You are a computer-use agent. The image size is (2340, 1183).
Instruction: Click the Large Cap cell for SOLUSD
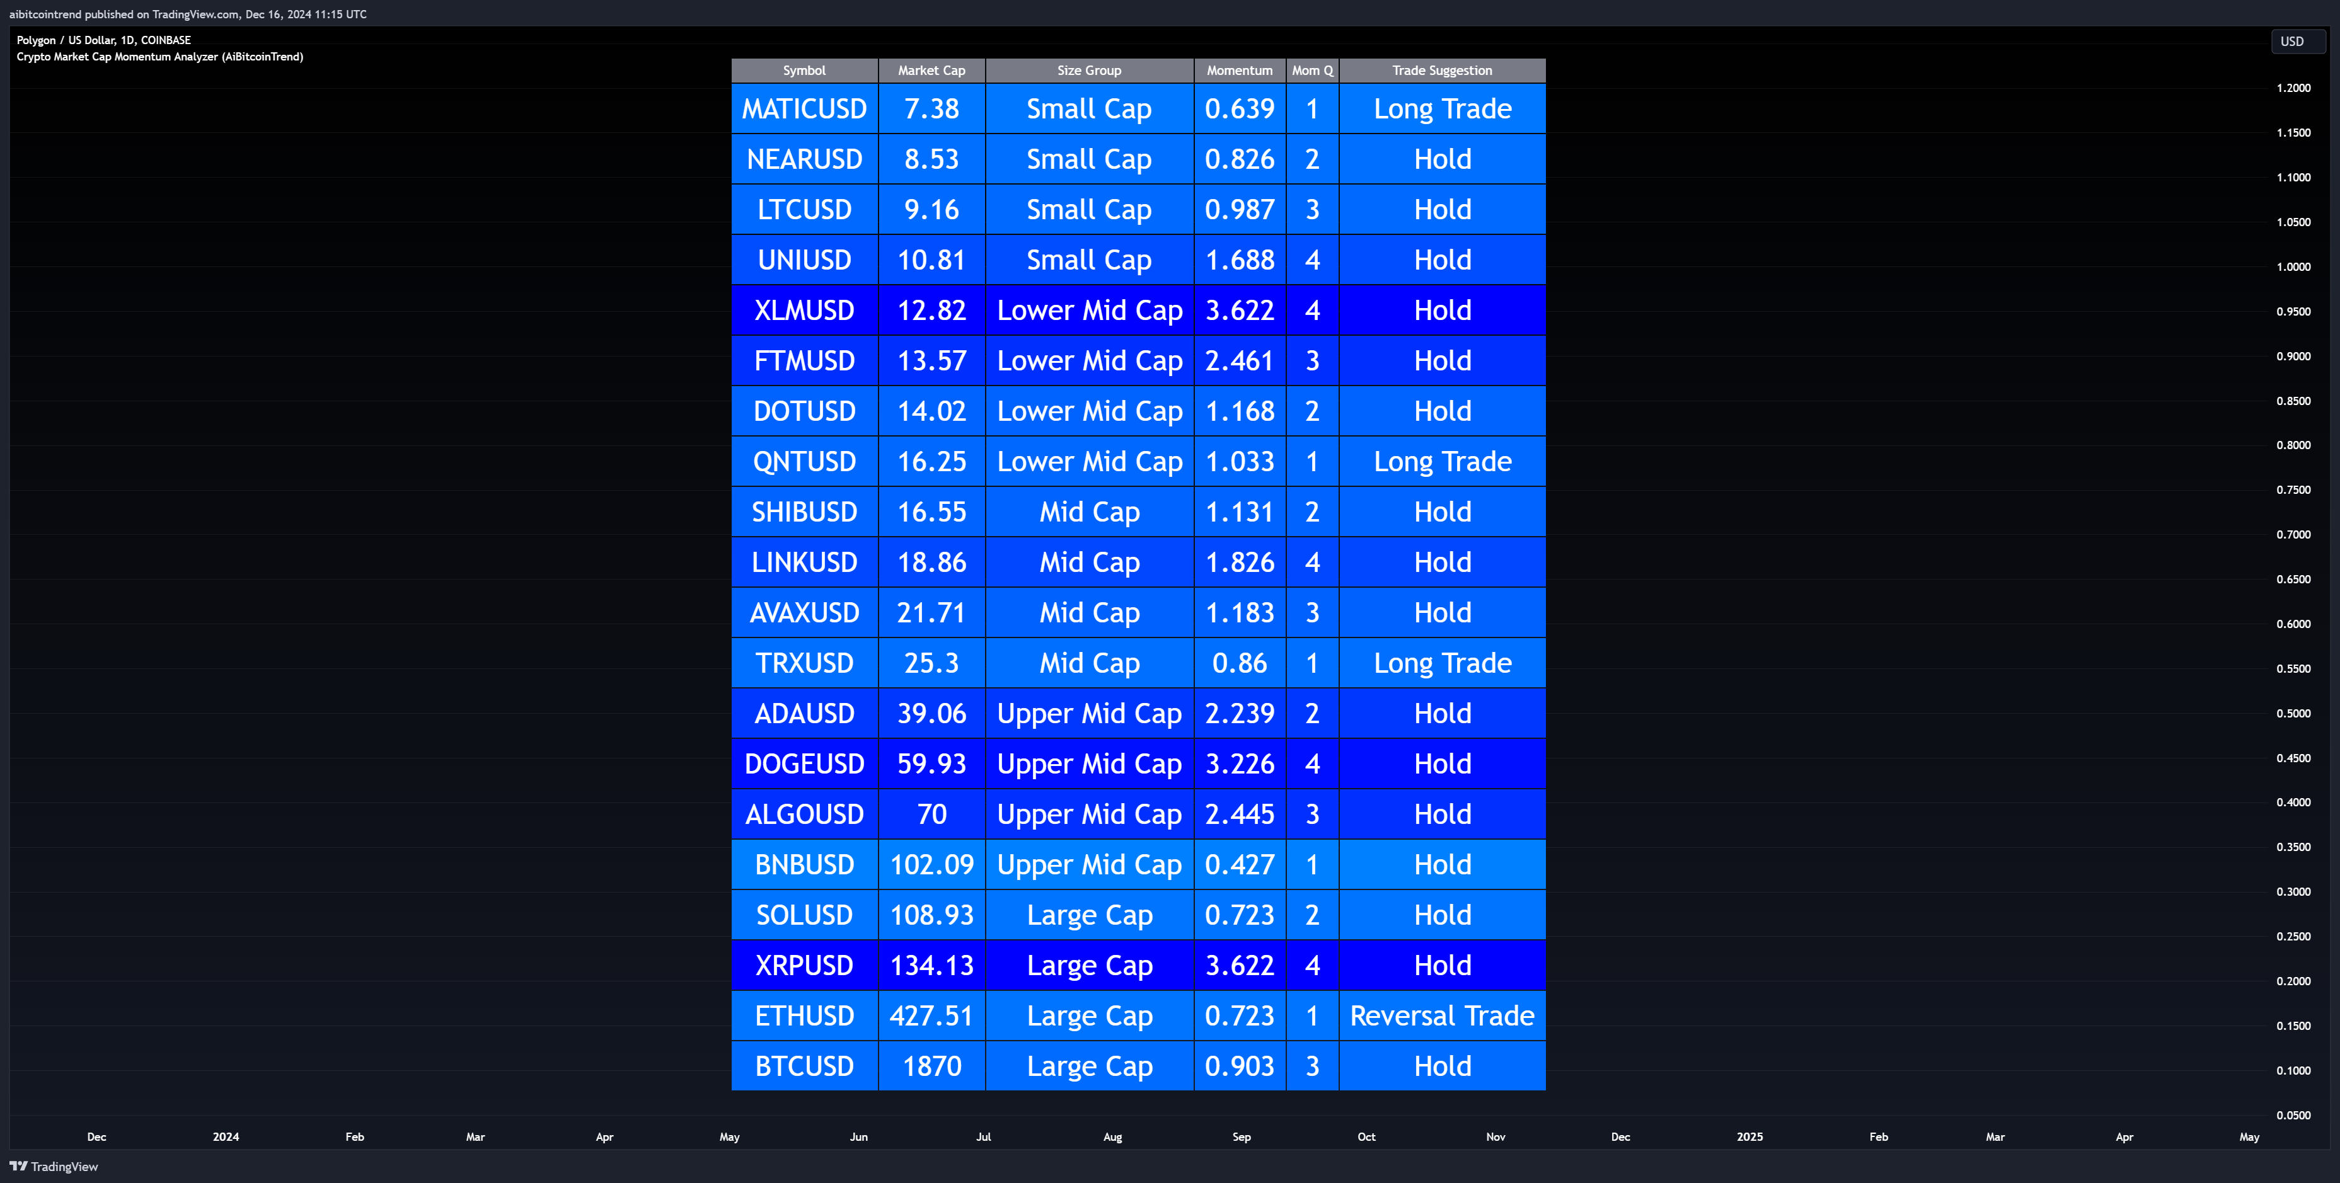(x=1089, y=915)
